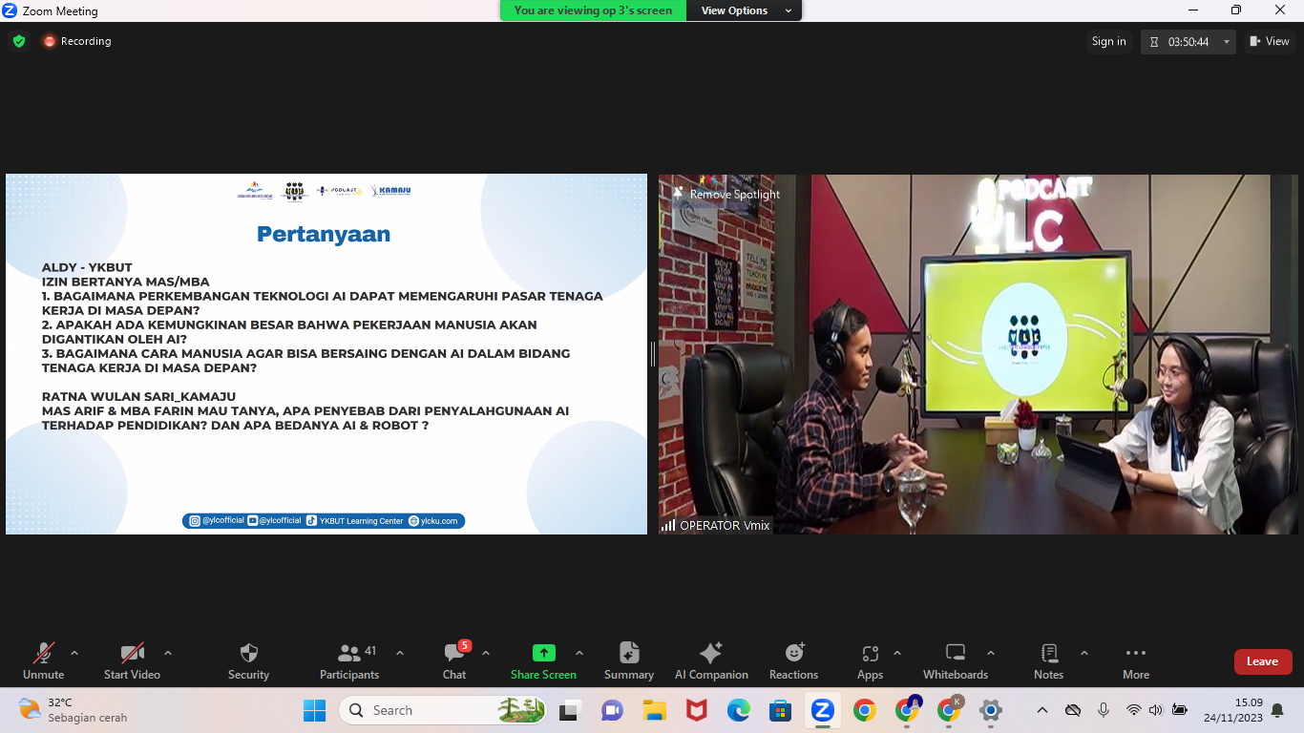Image resolution: width=1304 pixels, height=733 pixels.
Task: Expand the meeting timer dropdown arrow
Action: (x=1226, y=42)
